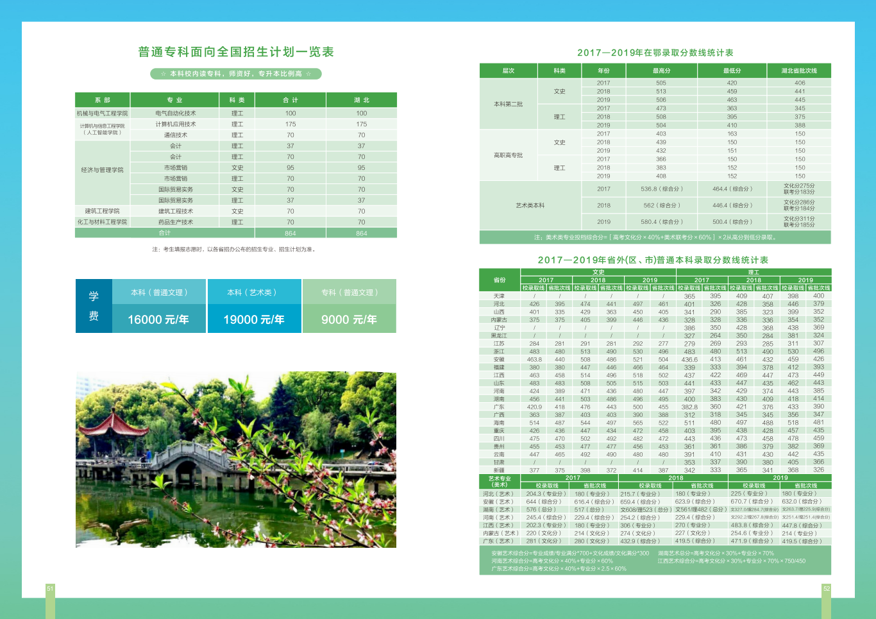Click the 药品生产技术 major cell
The width and height of the screenshot is (876, 619).
tap(175, 222)
